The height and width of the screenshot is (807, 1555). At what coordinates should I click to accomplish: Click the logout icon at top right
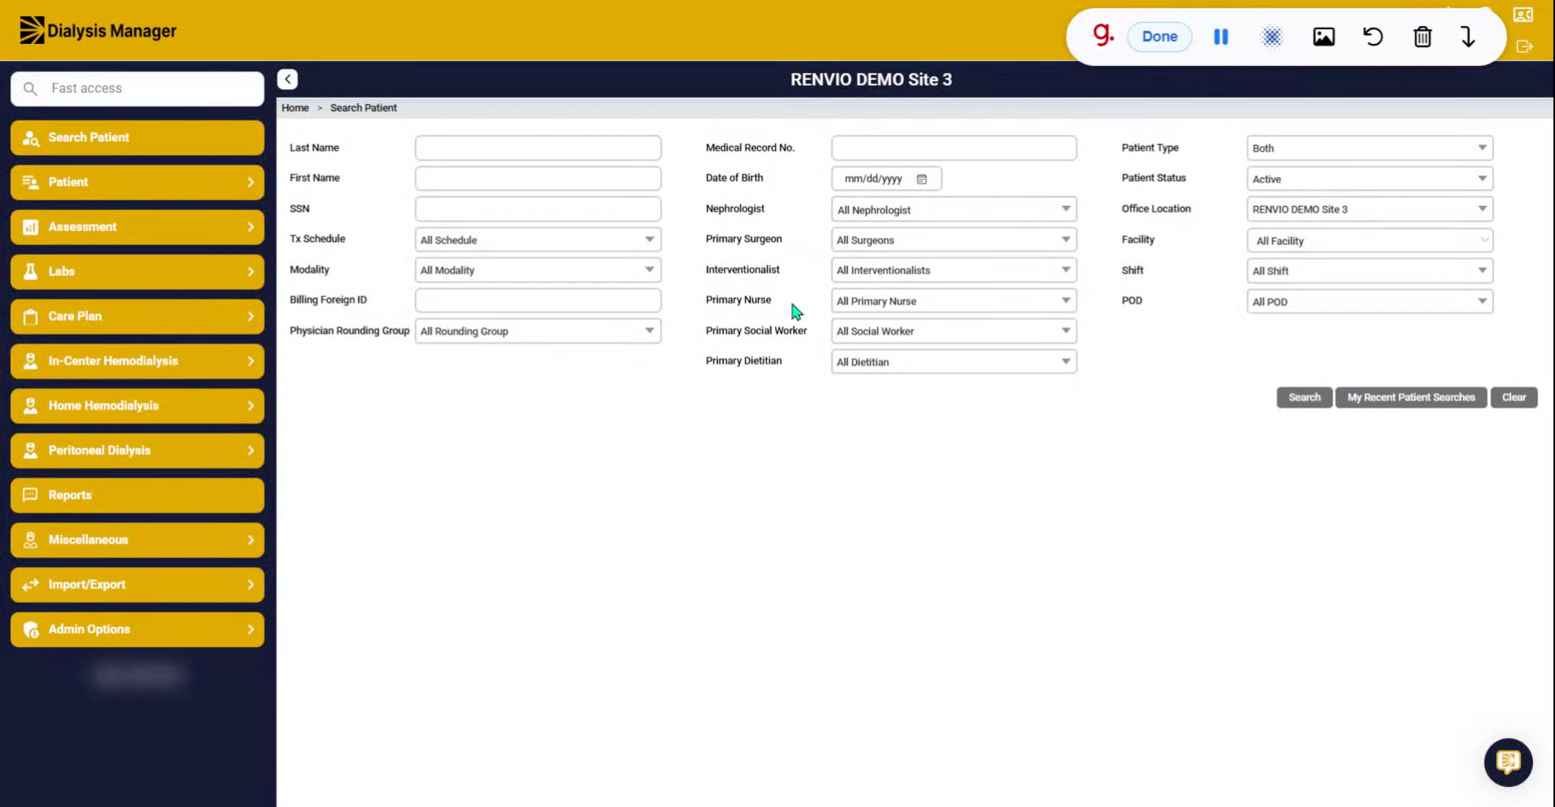click(1524, 47)
